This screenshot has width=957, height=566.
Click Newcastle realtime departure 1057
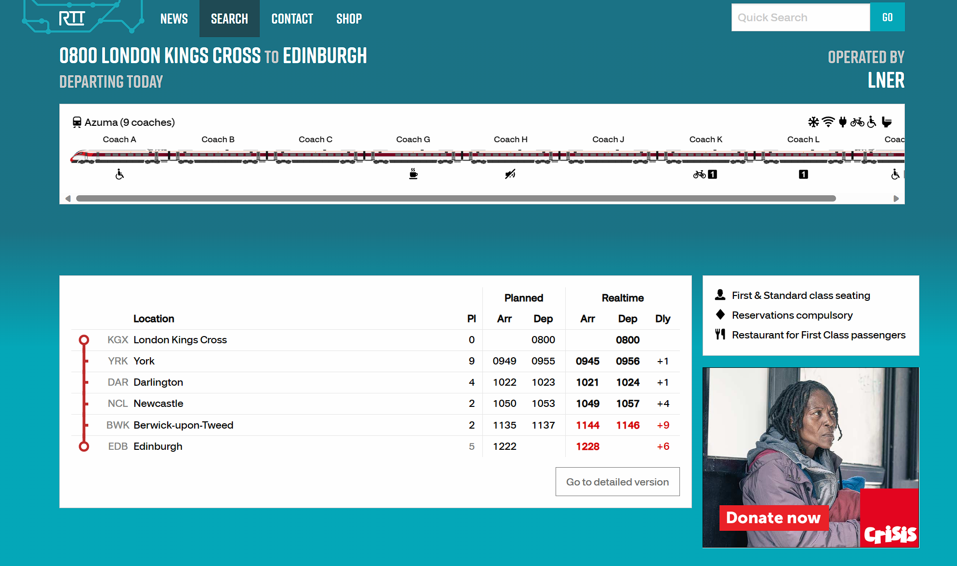point(628,404)
